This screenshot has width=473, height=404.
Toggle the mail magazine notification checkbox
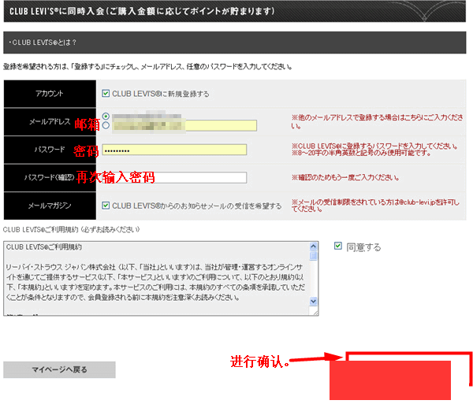click(106, 206)
